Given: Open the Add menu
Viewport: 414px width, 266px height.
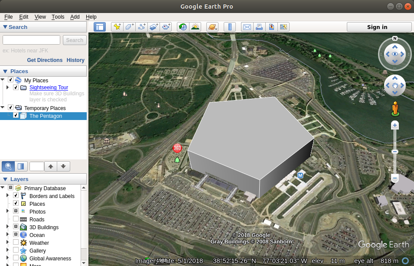Looking at the screenshot, I should coord(75,17).
